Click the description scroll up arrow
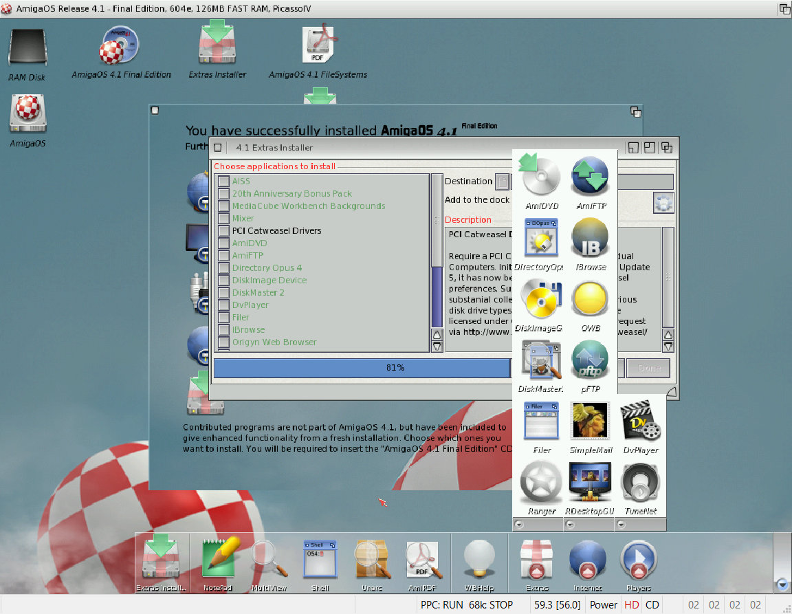Screen dimensions: 792x614 tap(668, 335)
